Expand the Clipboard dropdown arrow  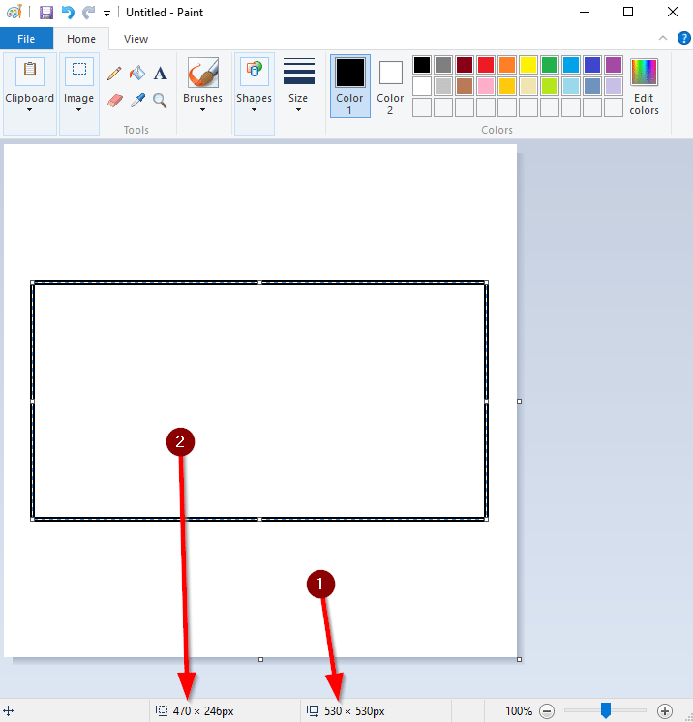click(29, 110)
